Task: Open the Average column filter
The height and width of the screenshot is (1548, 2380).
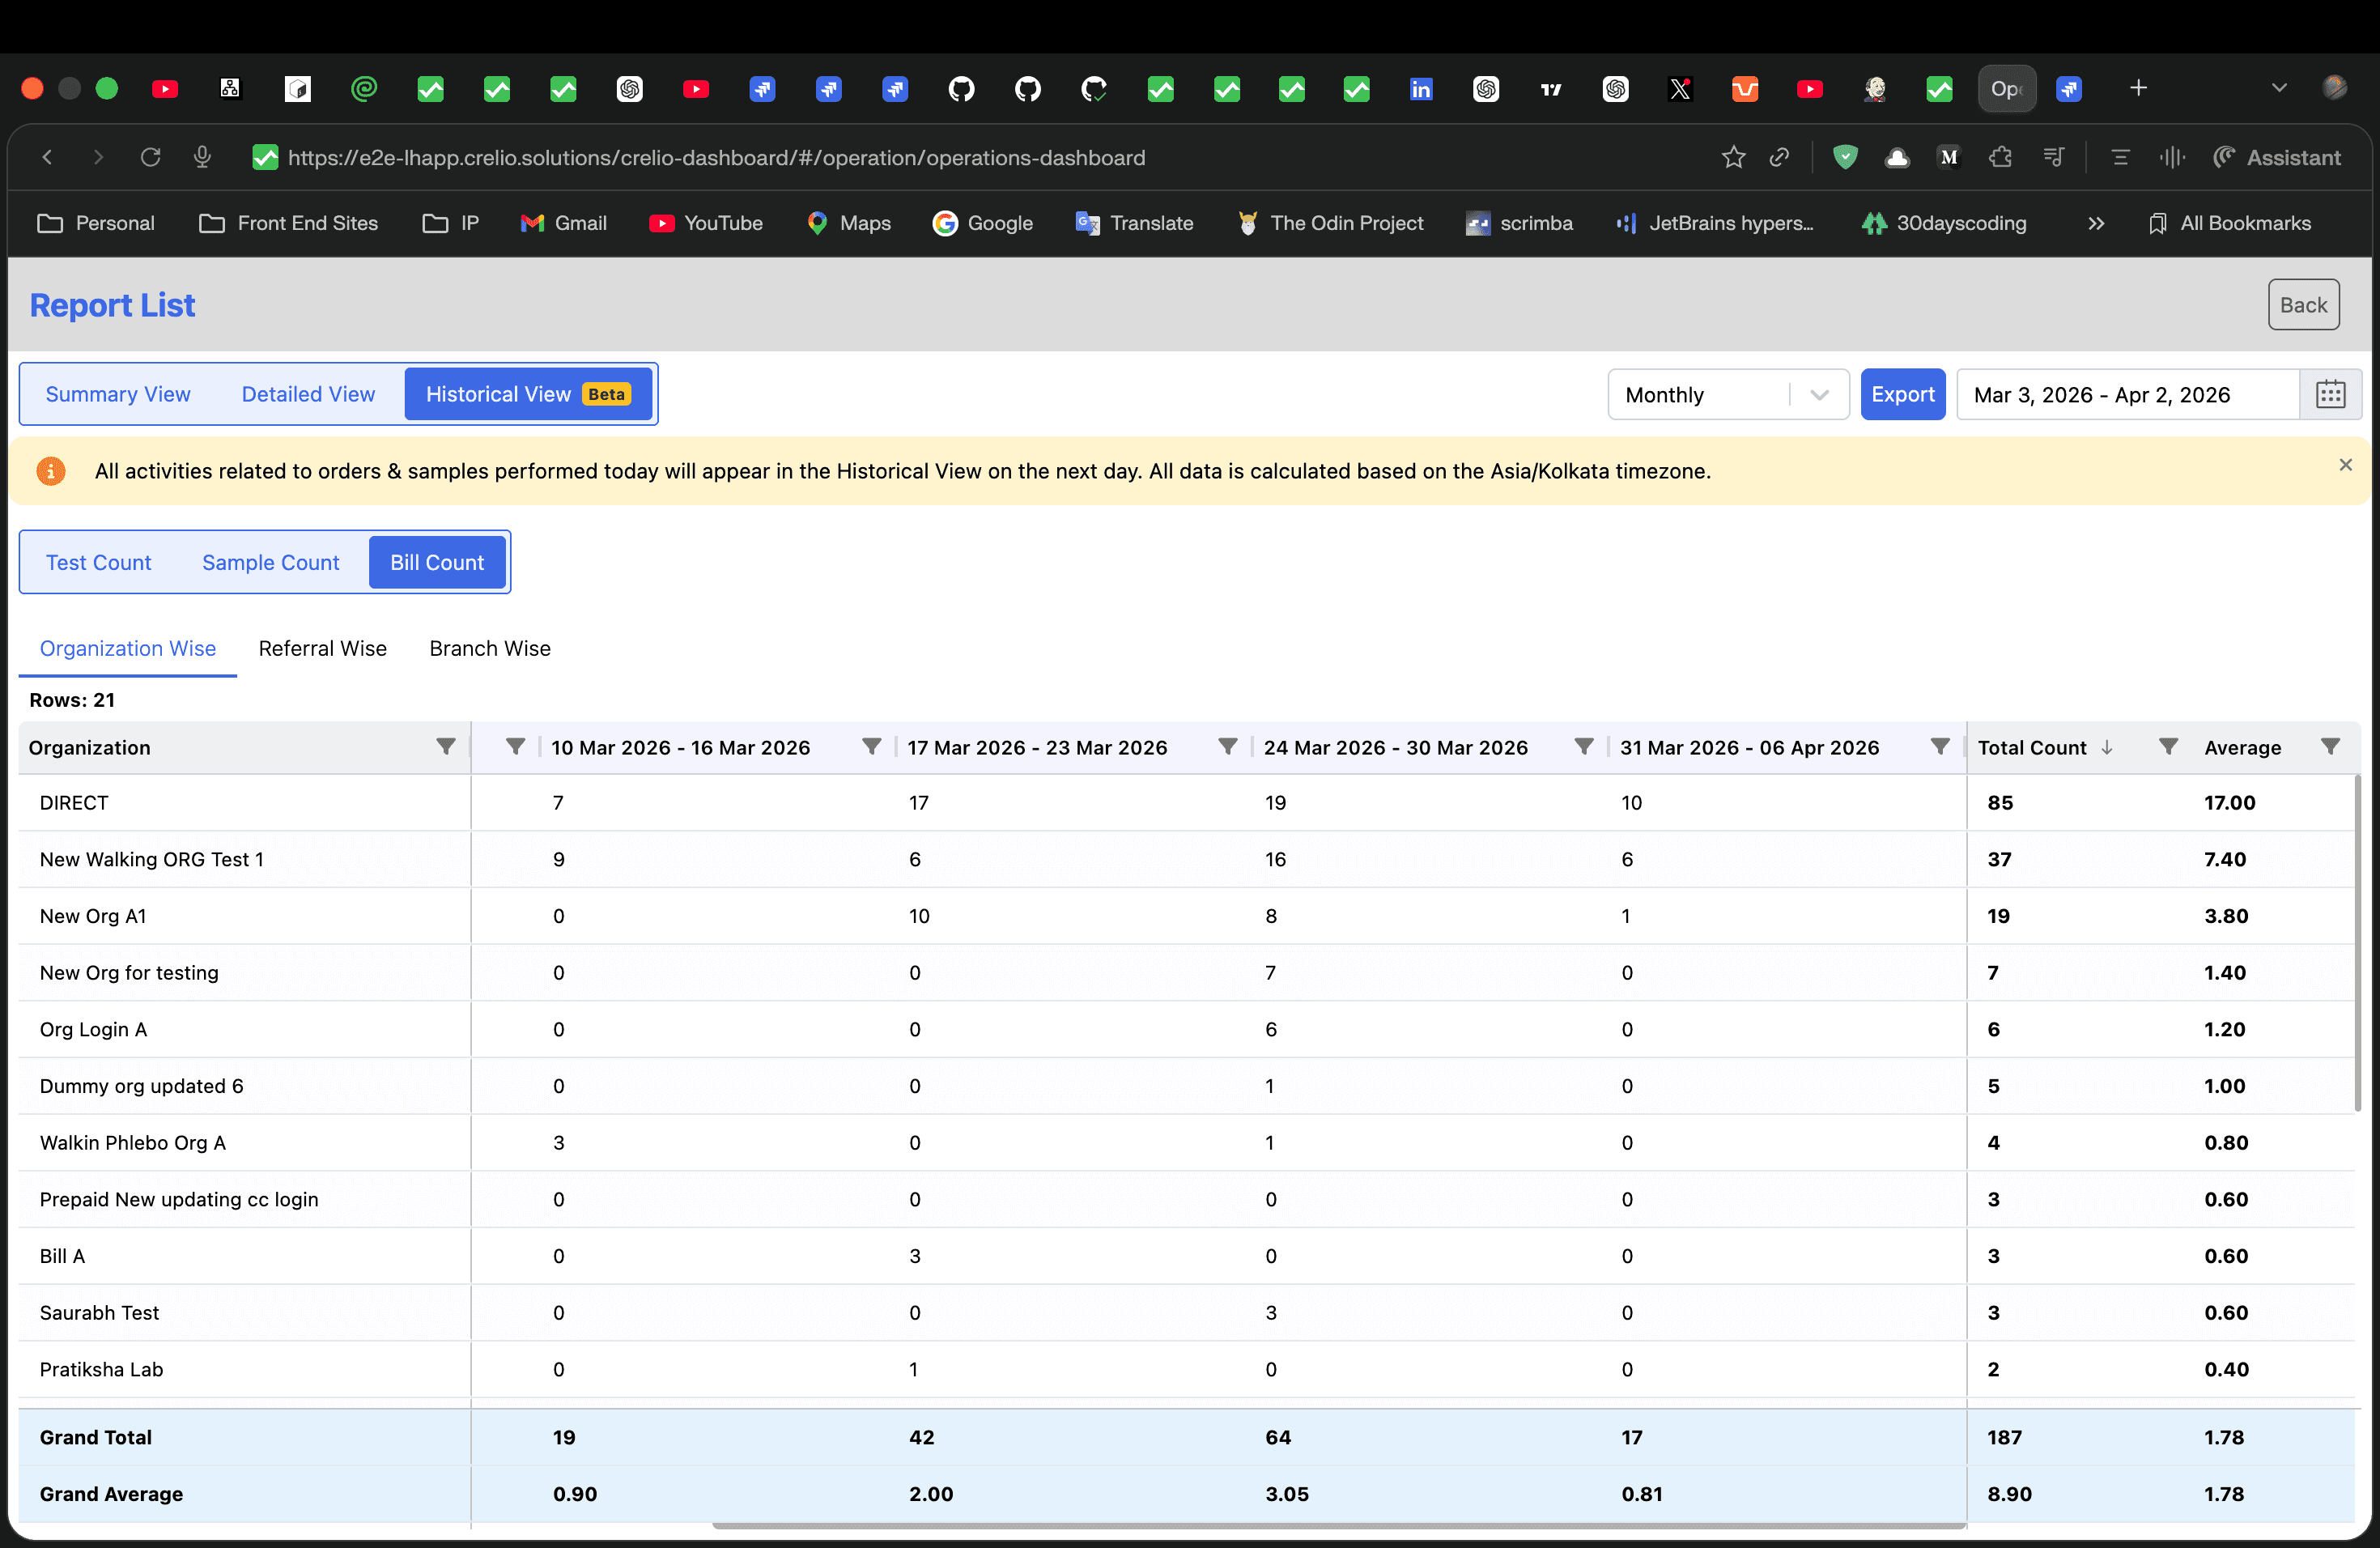Action: (2330, 747)
